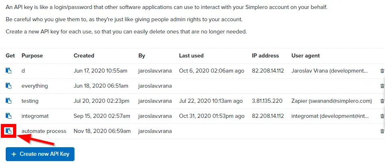Click Create new API Key button
The height and width of the screenshot is (168, 385).
(x=40, y=154)
